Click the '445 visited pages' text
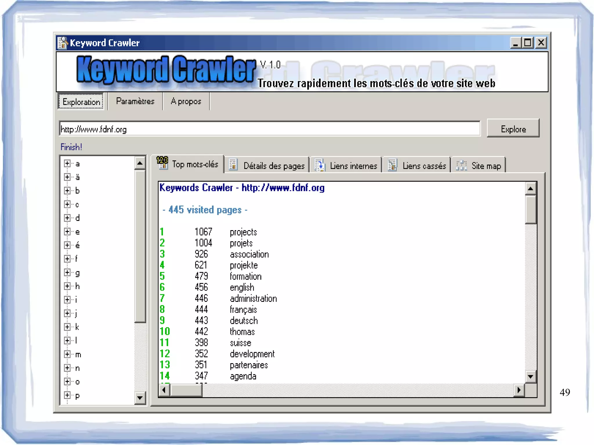 (205, 210)
